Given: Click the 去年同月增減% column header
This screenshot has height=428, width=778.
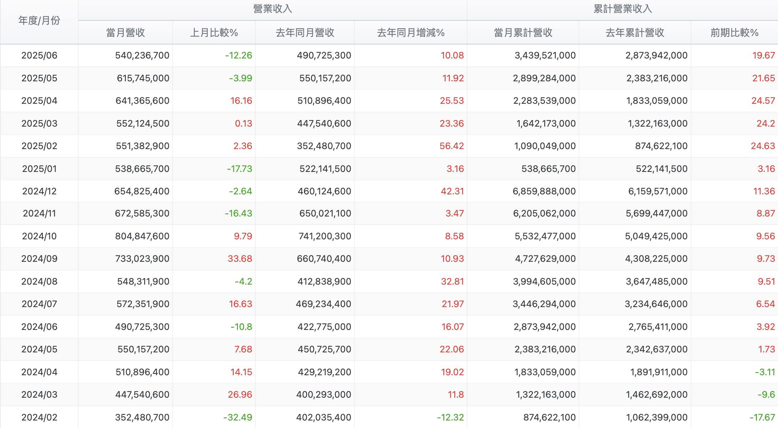Looking at the screenshot, I should coord(410,33).
